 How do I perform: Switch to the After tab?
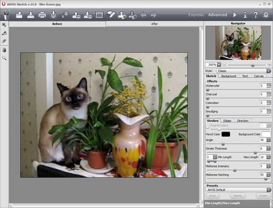coord(155,24)
